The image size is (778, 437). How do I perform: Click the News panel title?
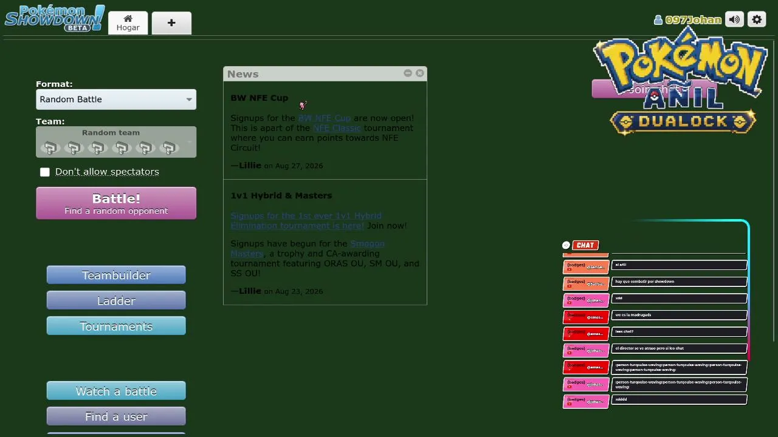pos(243,74)
